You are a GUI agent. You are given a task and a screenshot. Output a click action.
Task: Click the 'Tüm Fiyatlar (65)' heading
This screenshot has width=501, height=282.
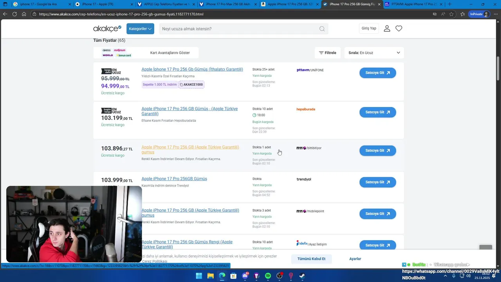coord(109,40)
